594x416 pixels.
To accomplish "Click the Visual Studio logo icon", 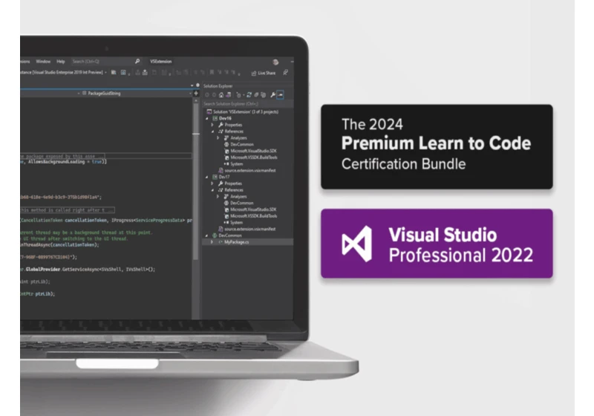I will click(357, 244).
